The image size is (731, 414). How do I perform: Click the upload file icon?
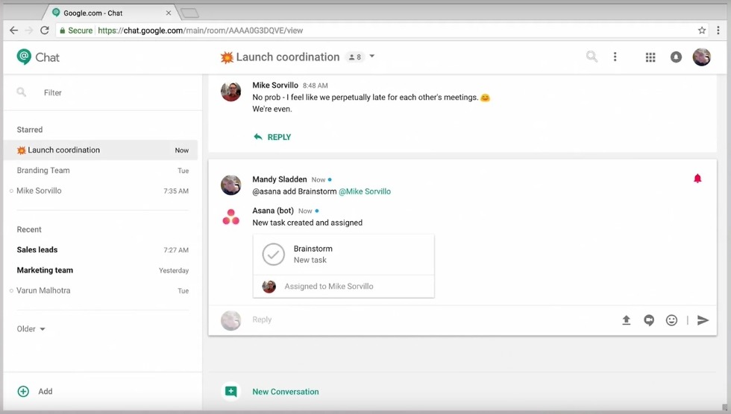click(x=626, y=320)
